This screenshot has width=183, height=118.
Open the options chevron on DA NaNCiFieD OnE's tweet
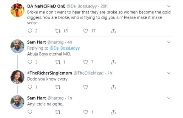tap(169, 6)
